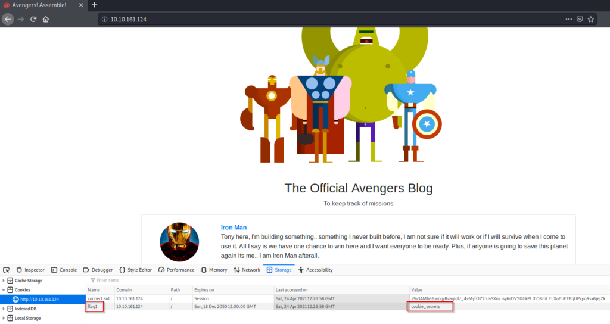
Task: Select the http://10.10.161.124 cookies entry
Action: pyautogui.click(x=41, y=299)
